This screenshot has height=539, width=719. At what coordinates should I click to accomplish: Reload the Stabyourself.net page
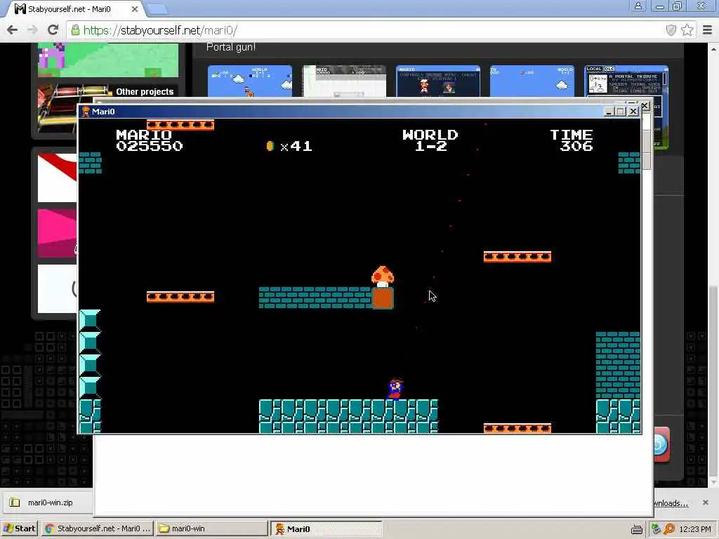(x=53, y=30)
